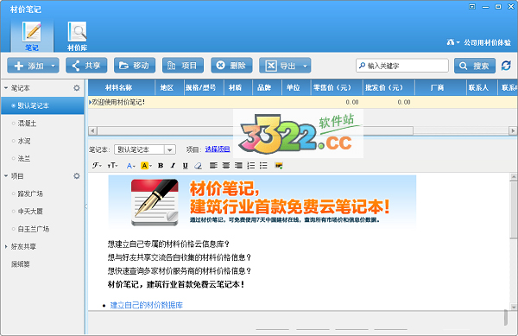Click the 删除 delete button
518x336 pixels.
pyautogui.click(x=231, y=66)
